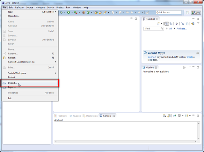Open the Open Console dropdown arrow

point(190,116)
